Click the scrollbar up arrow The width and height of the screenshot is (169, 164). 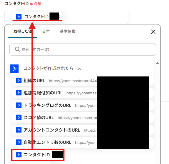tap(157, 63)
